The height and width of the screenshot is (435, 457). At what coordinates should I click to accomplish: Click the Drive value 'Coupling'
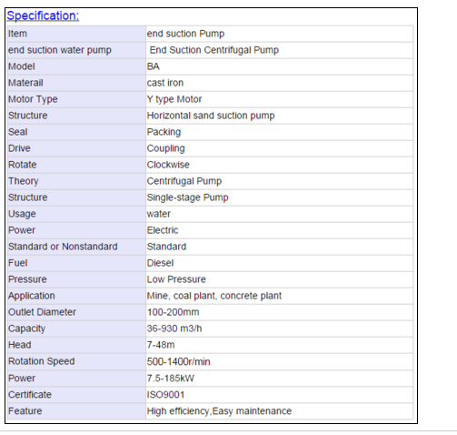point(165,148)
